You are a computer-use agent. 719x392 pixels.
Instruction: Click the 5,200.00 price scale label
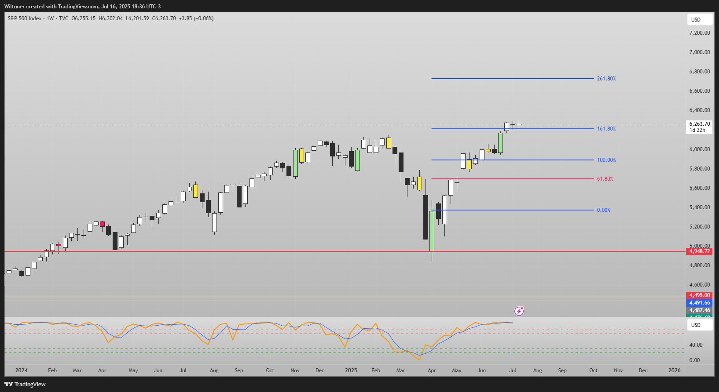point(700,227)
